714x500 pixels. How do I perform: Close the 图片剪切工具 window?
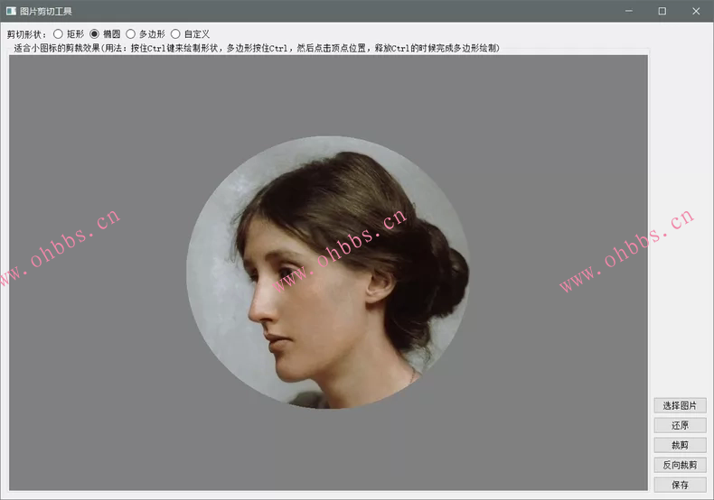[x=696, y=11]
